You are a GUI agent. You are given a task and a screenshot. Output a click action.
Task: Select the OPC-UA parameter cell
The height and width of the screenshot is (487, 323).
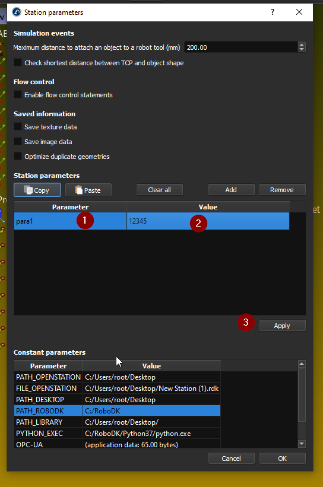click(48, 444)
